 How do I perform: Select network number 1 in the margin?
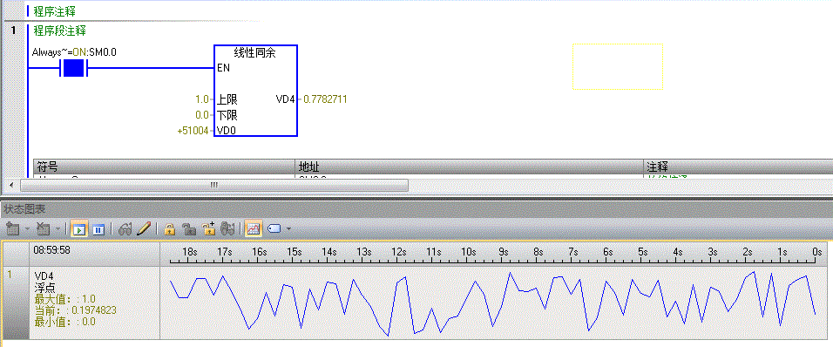[13, 31]
